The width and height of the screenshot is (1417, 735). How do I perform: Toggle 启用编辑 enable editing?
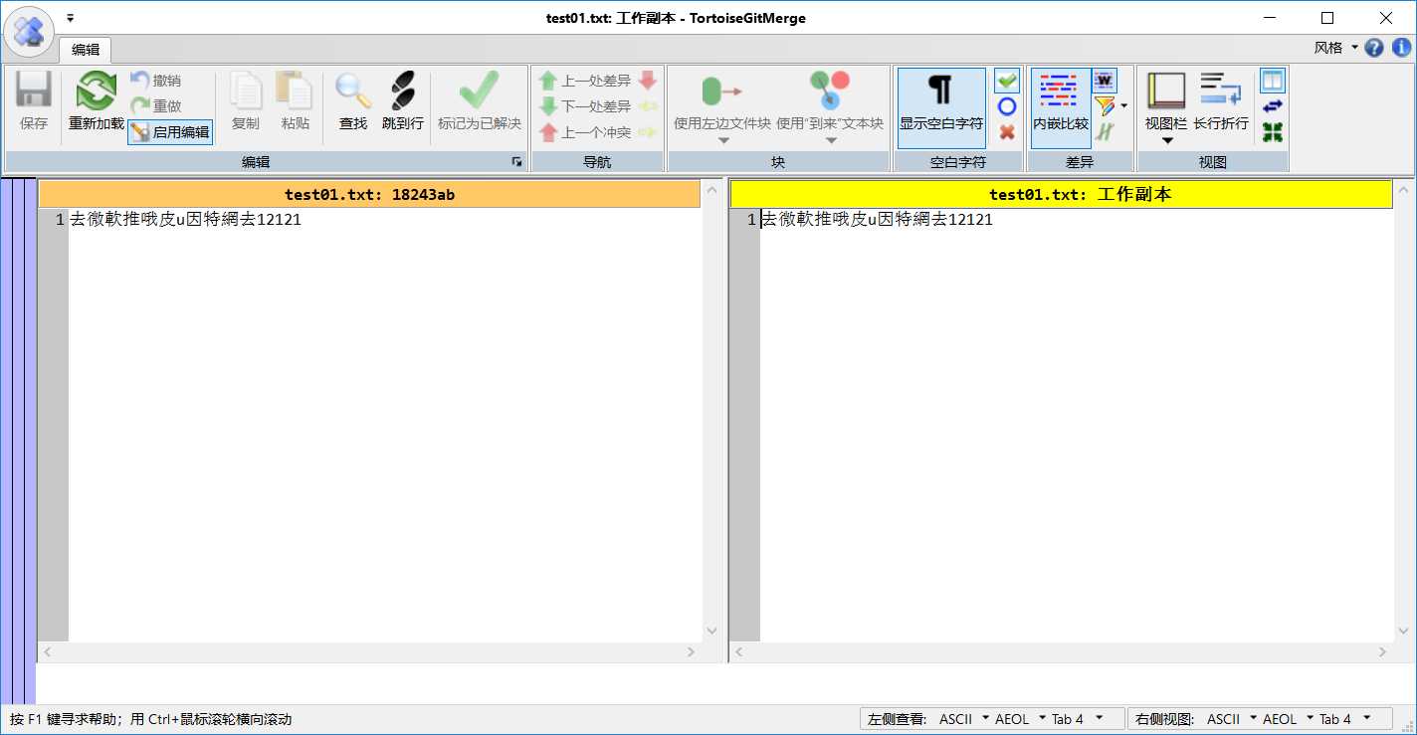(170, 131)
